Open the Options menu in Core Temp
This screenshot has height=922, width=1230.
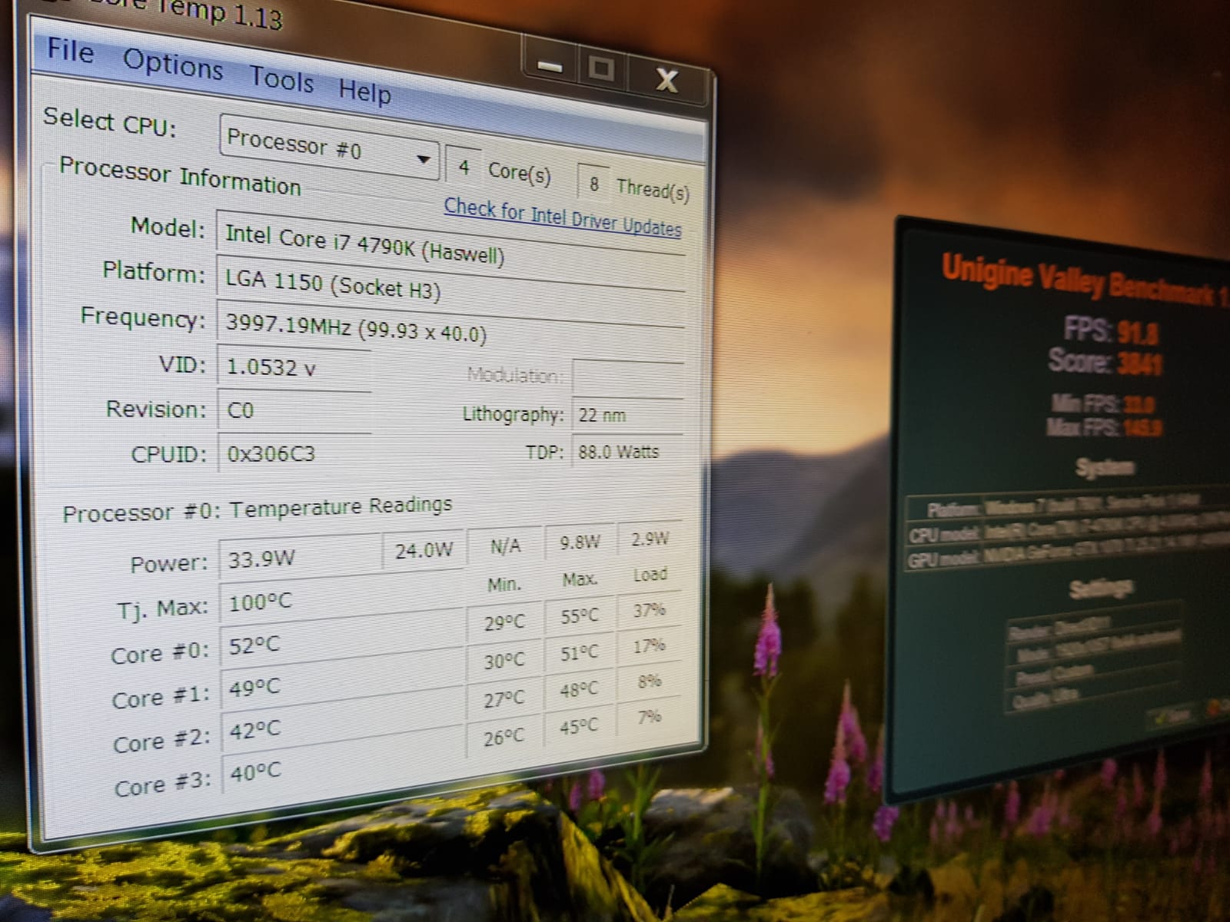[173, 64]
